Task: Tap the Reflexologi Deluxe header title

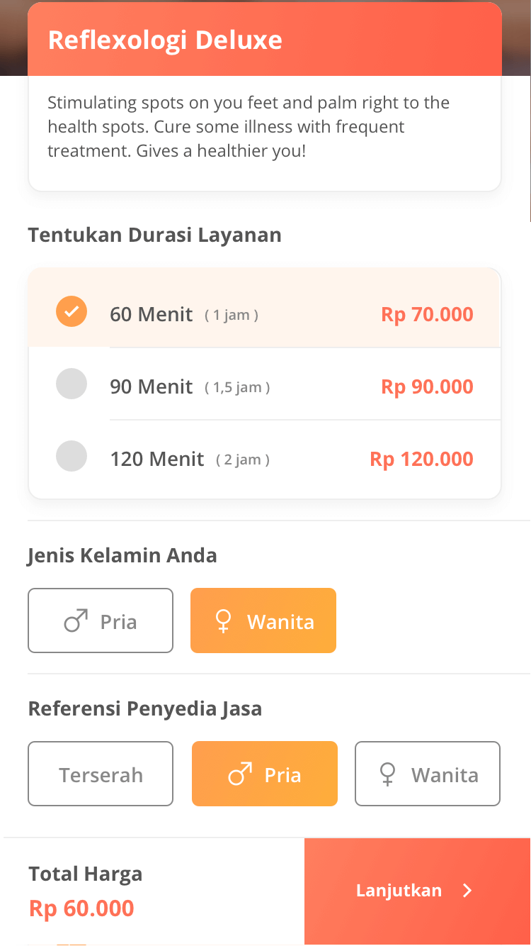Action: [165, 40]
